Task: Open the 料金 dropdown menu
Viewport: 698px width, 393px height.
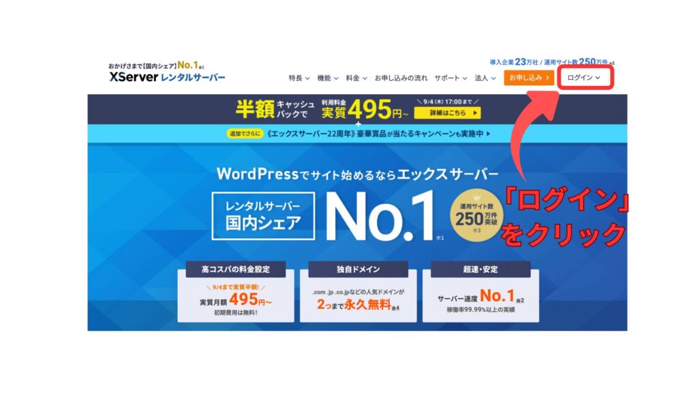Action: point(356,78)
